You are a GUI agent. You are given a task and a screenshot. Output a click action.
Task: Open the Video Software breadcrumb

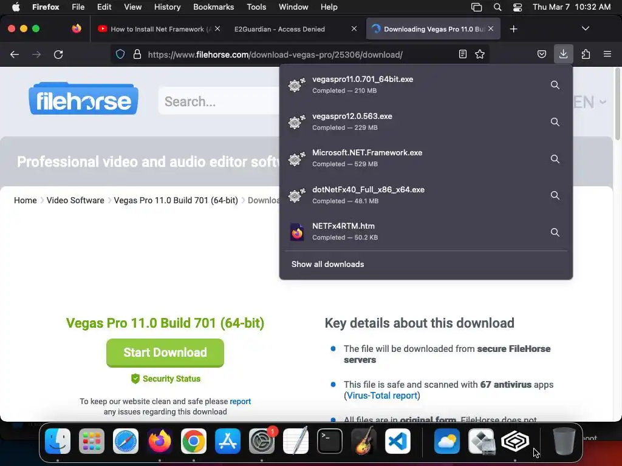[x=75, y=200]
